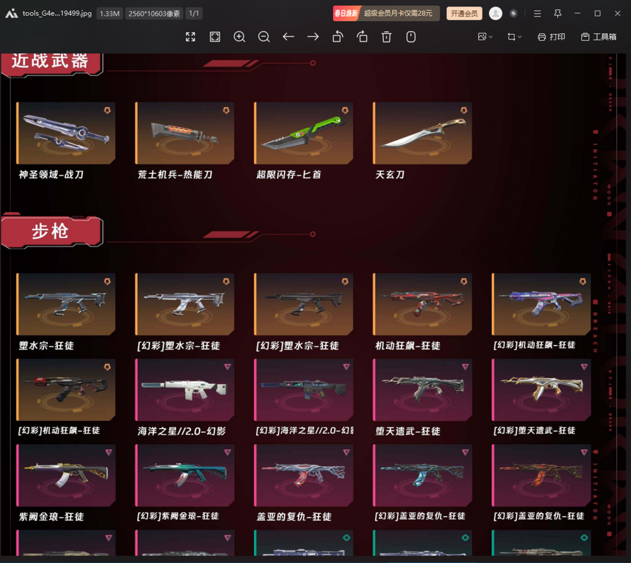Enter fullscreen view mode
631x563 pixels.
pos(190,37)
